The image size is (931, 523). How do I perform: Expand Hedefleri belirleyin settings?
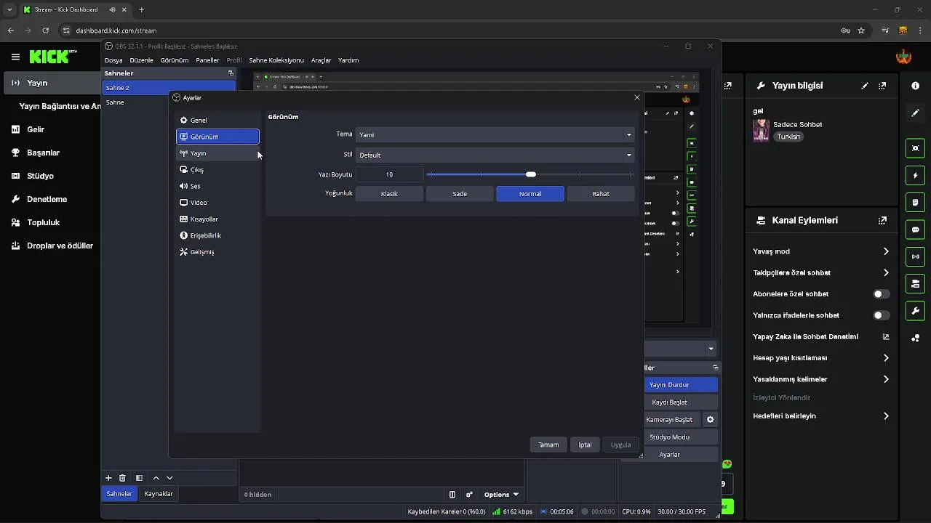click(886, 416)
